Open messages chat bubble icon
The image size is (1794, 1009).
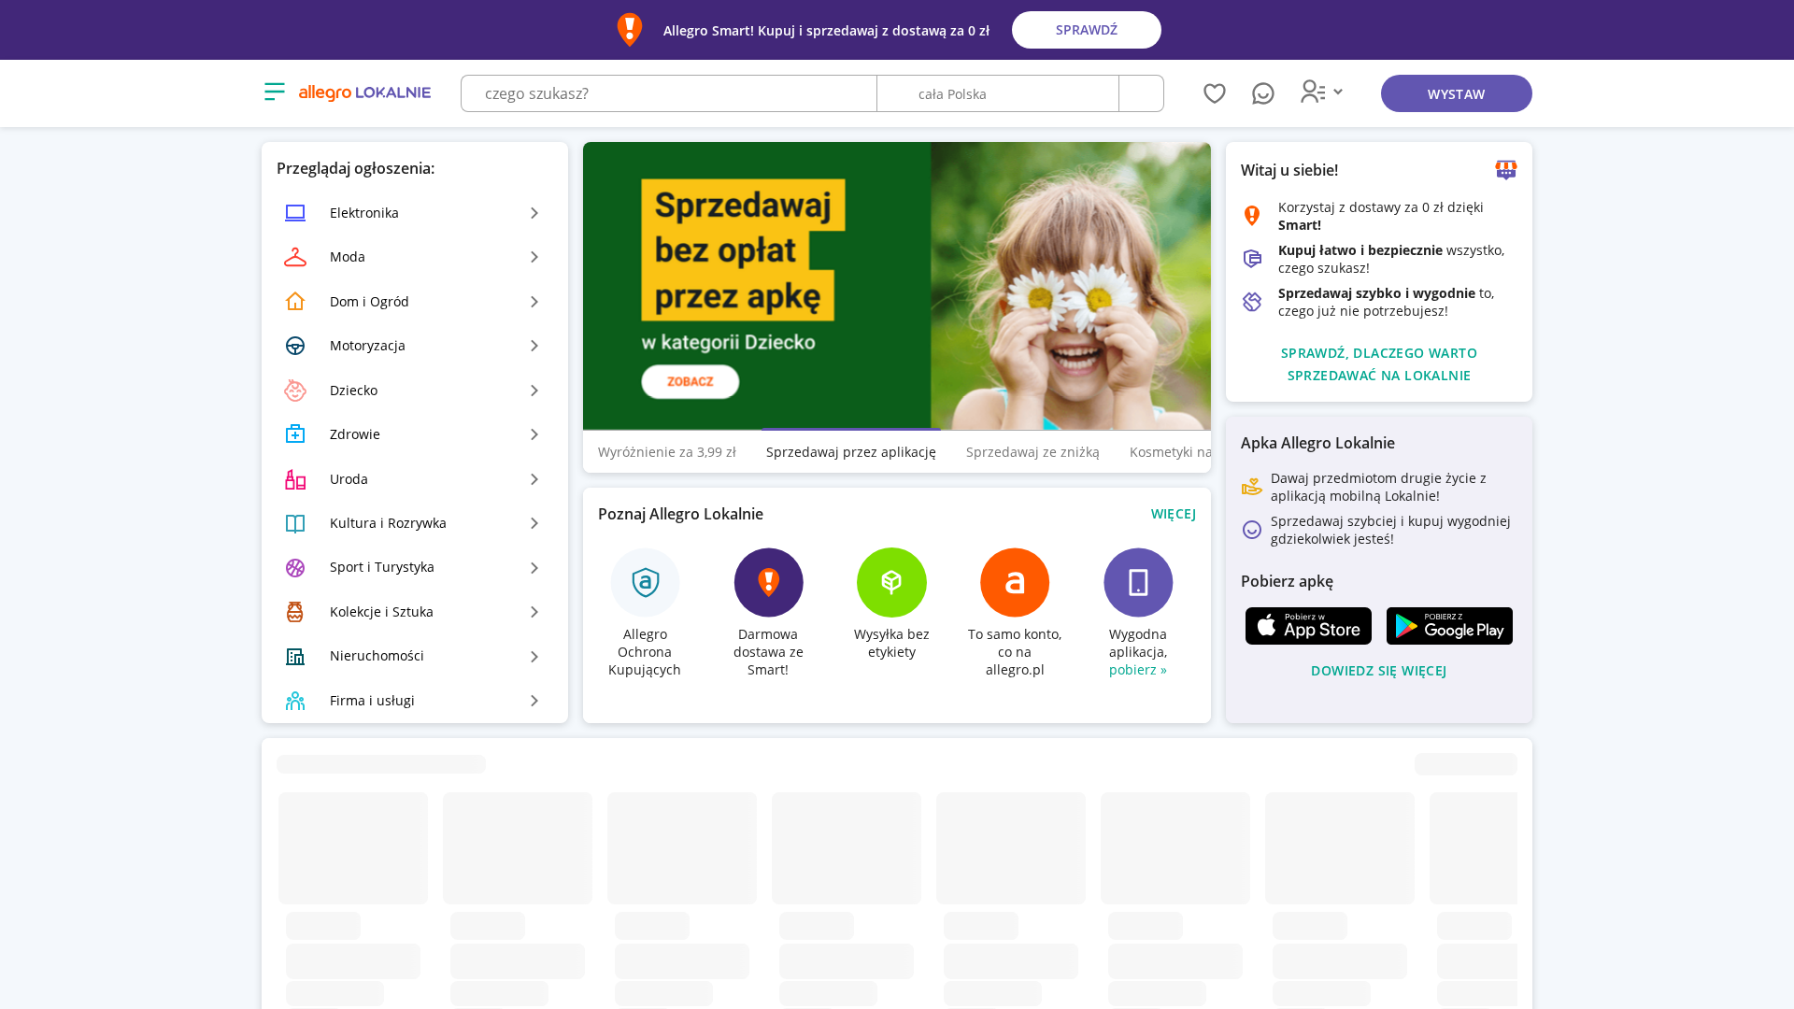coord(1263,93)
